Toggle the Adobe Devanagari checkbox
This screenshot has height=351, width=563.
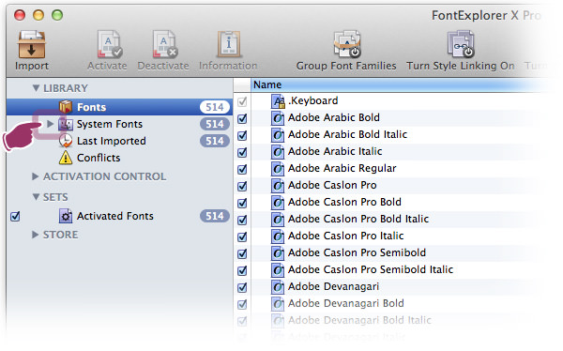[x=242, y=287]
